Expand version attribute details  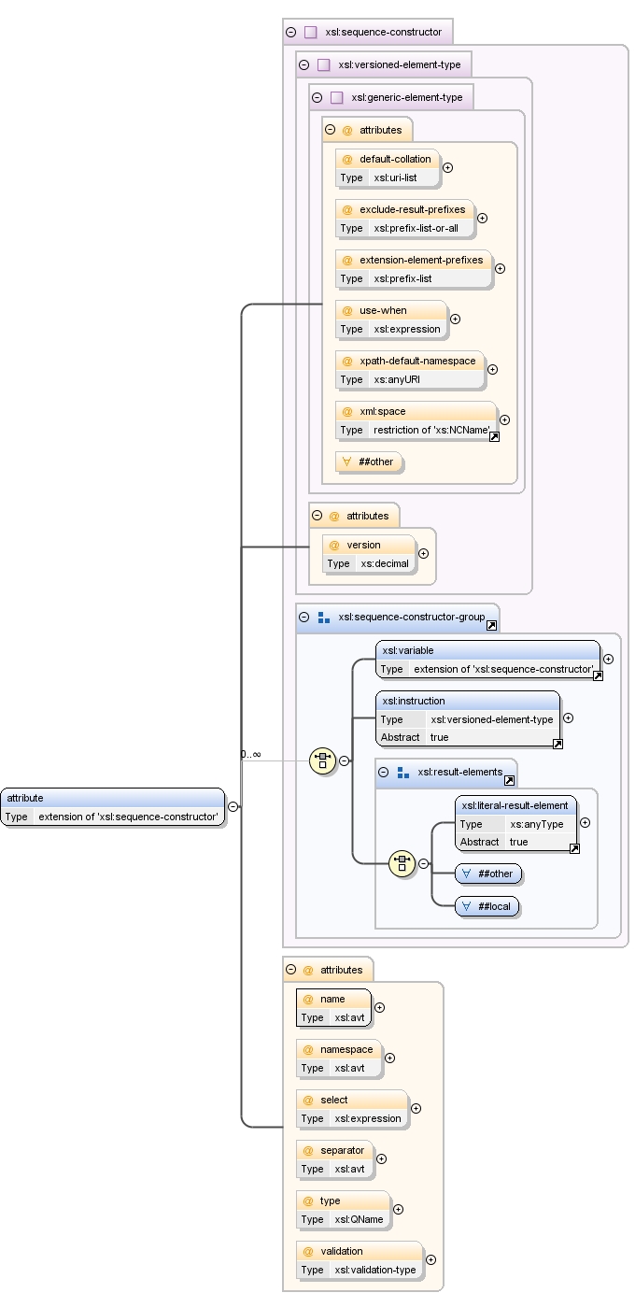click(x=423, y=553)
